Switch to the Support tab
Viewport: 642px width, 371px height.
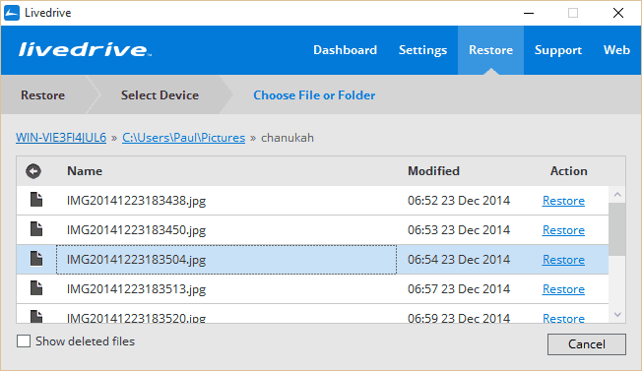tap(558, 50)
